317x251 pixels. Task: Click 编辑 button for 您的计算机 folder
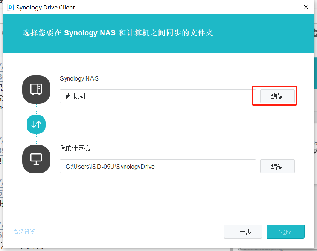click(x=277, y=166)
